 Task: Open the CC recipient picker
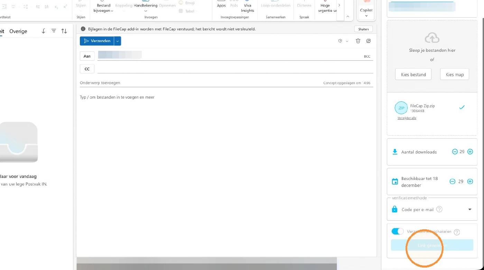[x=87, y=69]
